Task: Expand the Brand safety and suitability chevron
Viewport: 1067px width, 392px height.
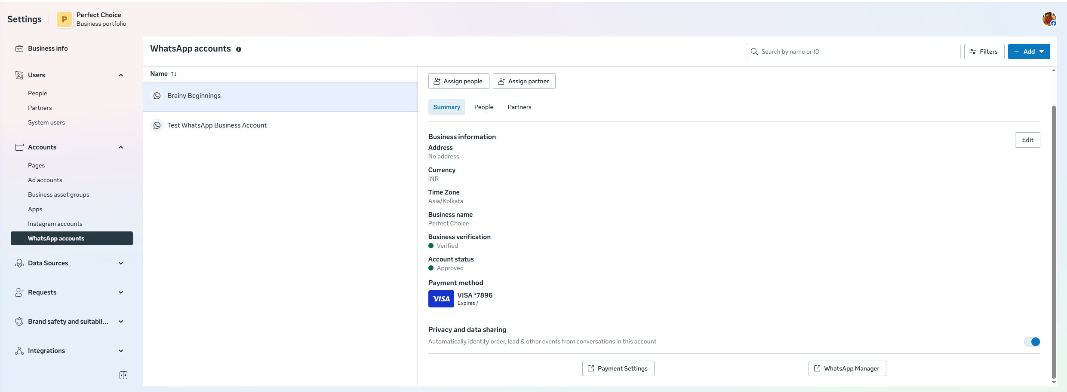Action: tap(121, 322)
